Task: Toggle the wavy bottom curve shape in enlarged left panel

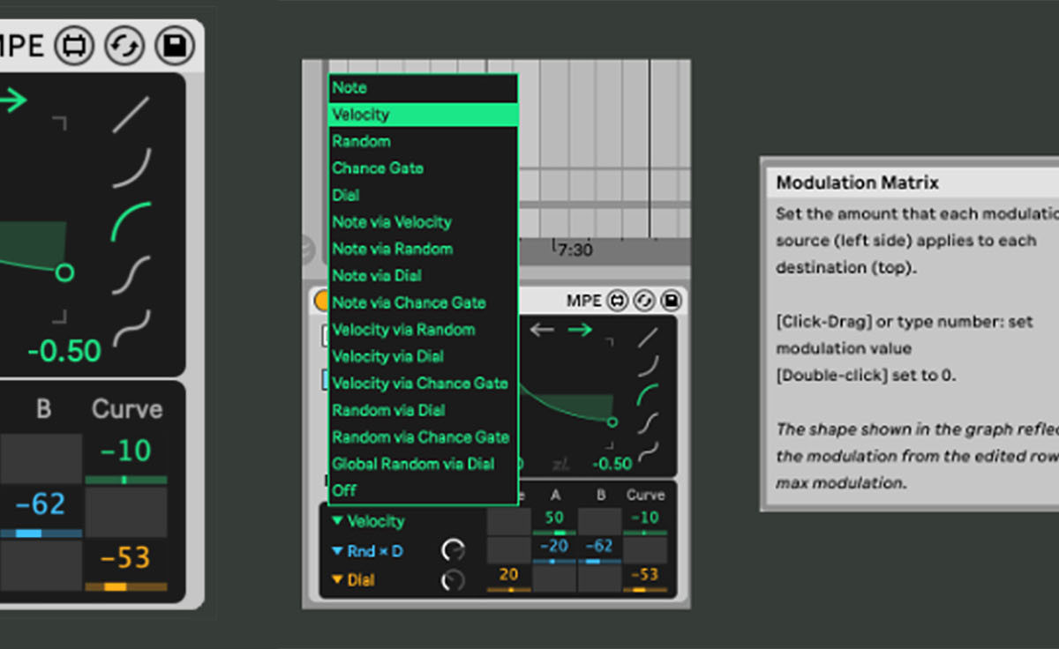Action: (x=131, y=328)
